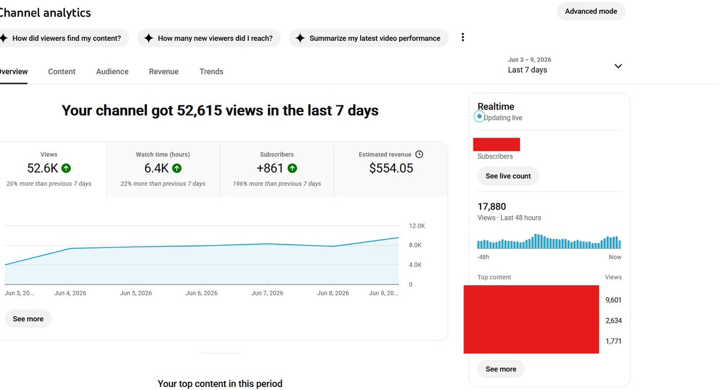Screen dimensions: 719x390
Task: Click the 'Jun 3 – 9, 2026' date text
Action: tap(530, 60)
